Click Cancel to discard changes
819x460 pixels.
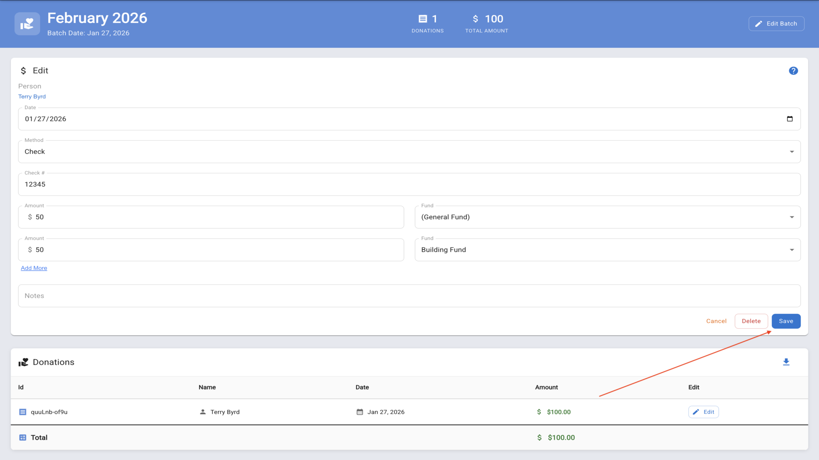(716, 321)
